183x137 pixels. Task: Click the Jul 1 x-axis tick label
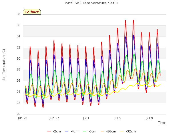(86, 118)
